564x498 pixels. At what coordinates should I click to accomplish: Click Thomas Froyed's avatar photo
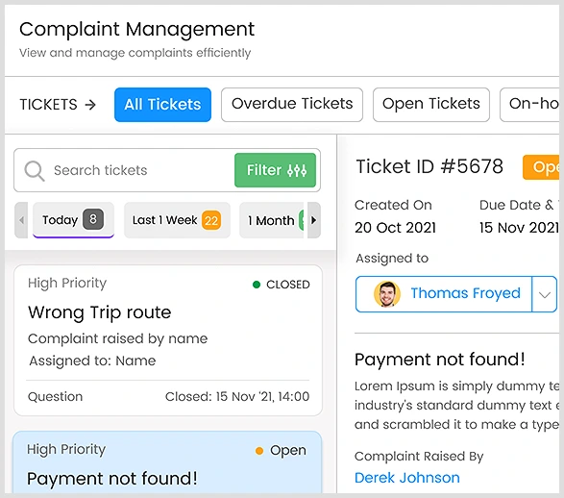(387, 294)
